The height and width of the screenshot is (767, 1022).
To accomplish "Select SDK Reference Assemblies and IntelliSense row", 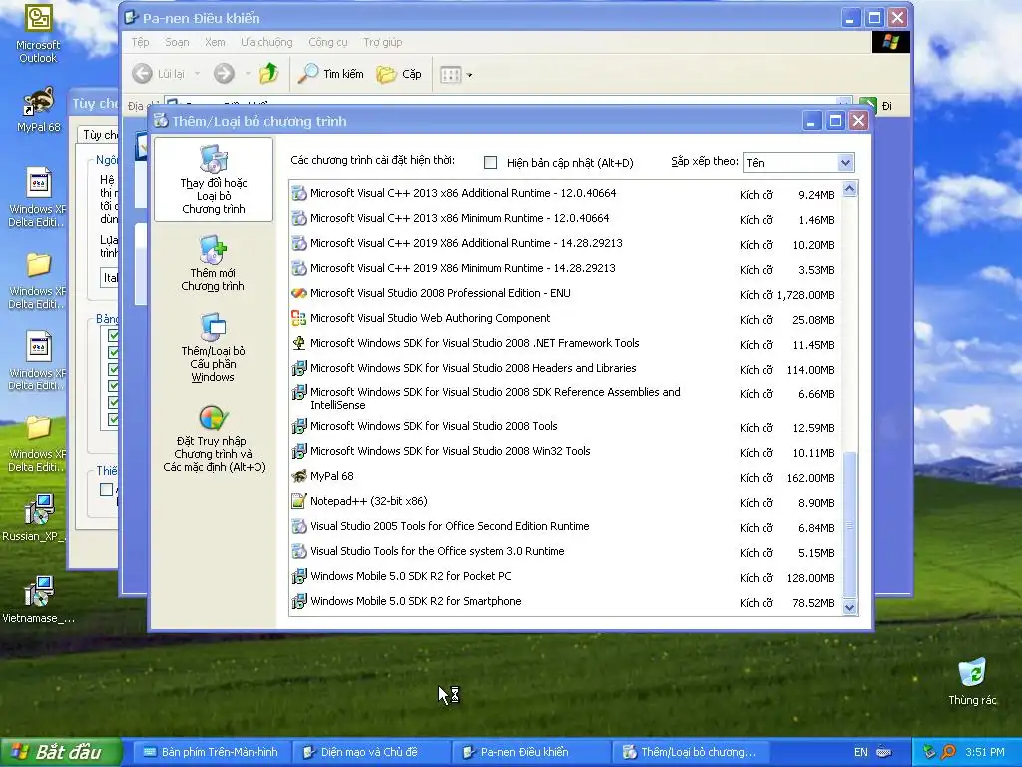I will point(565,397).
